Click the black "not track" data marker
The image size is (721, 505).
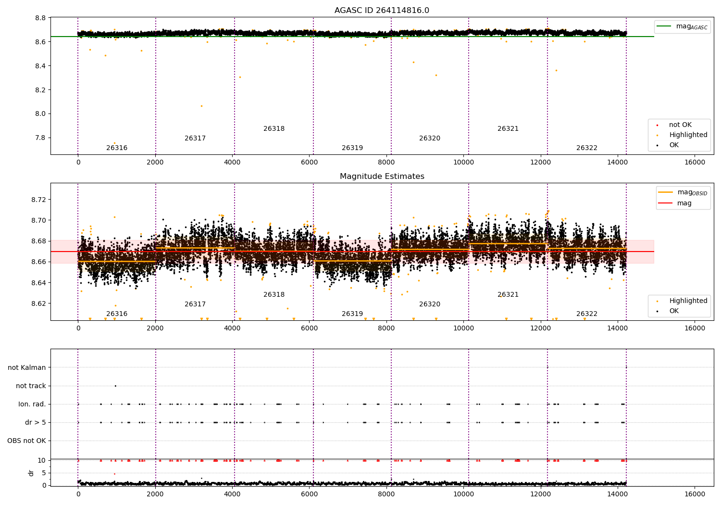click(115, 386)
